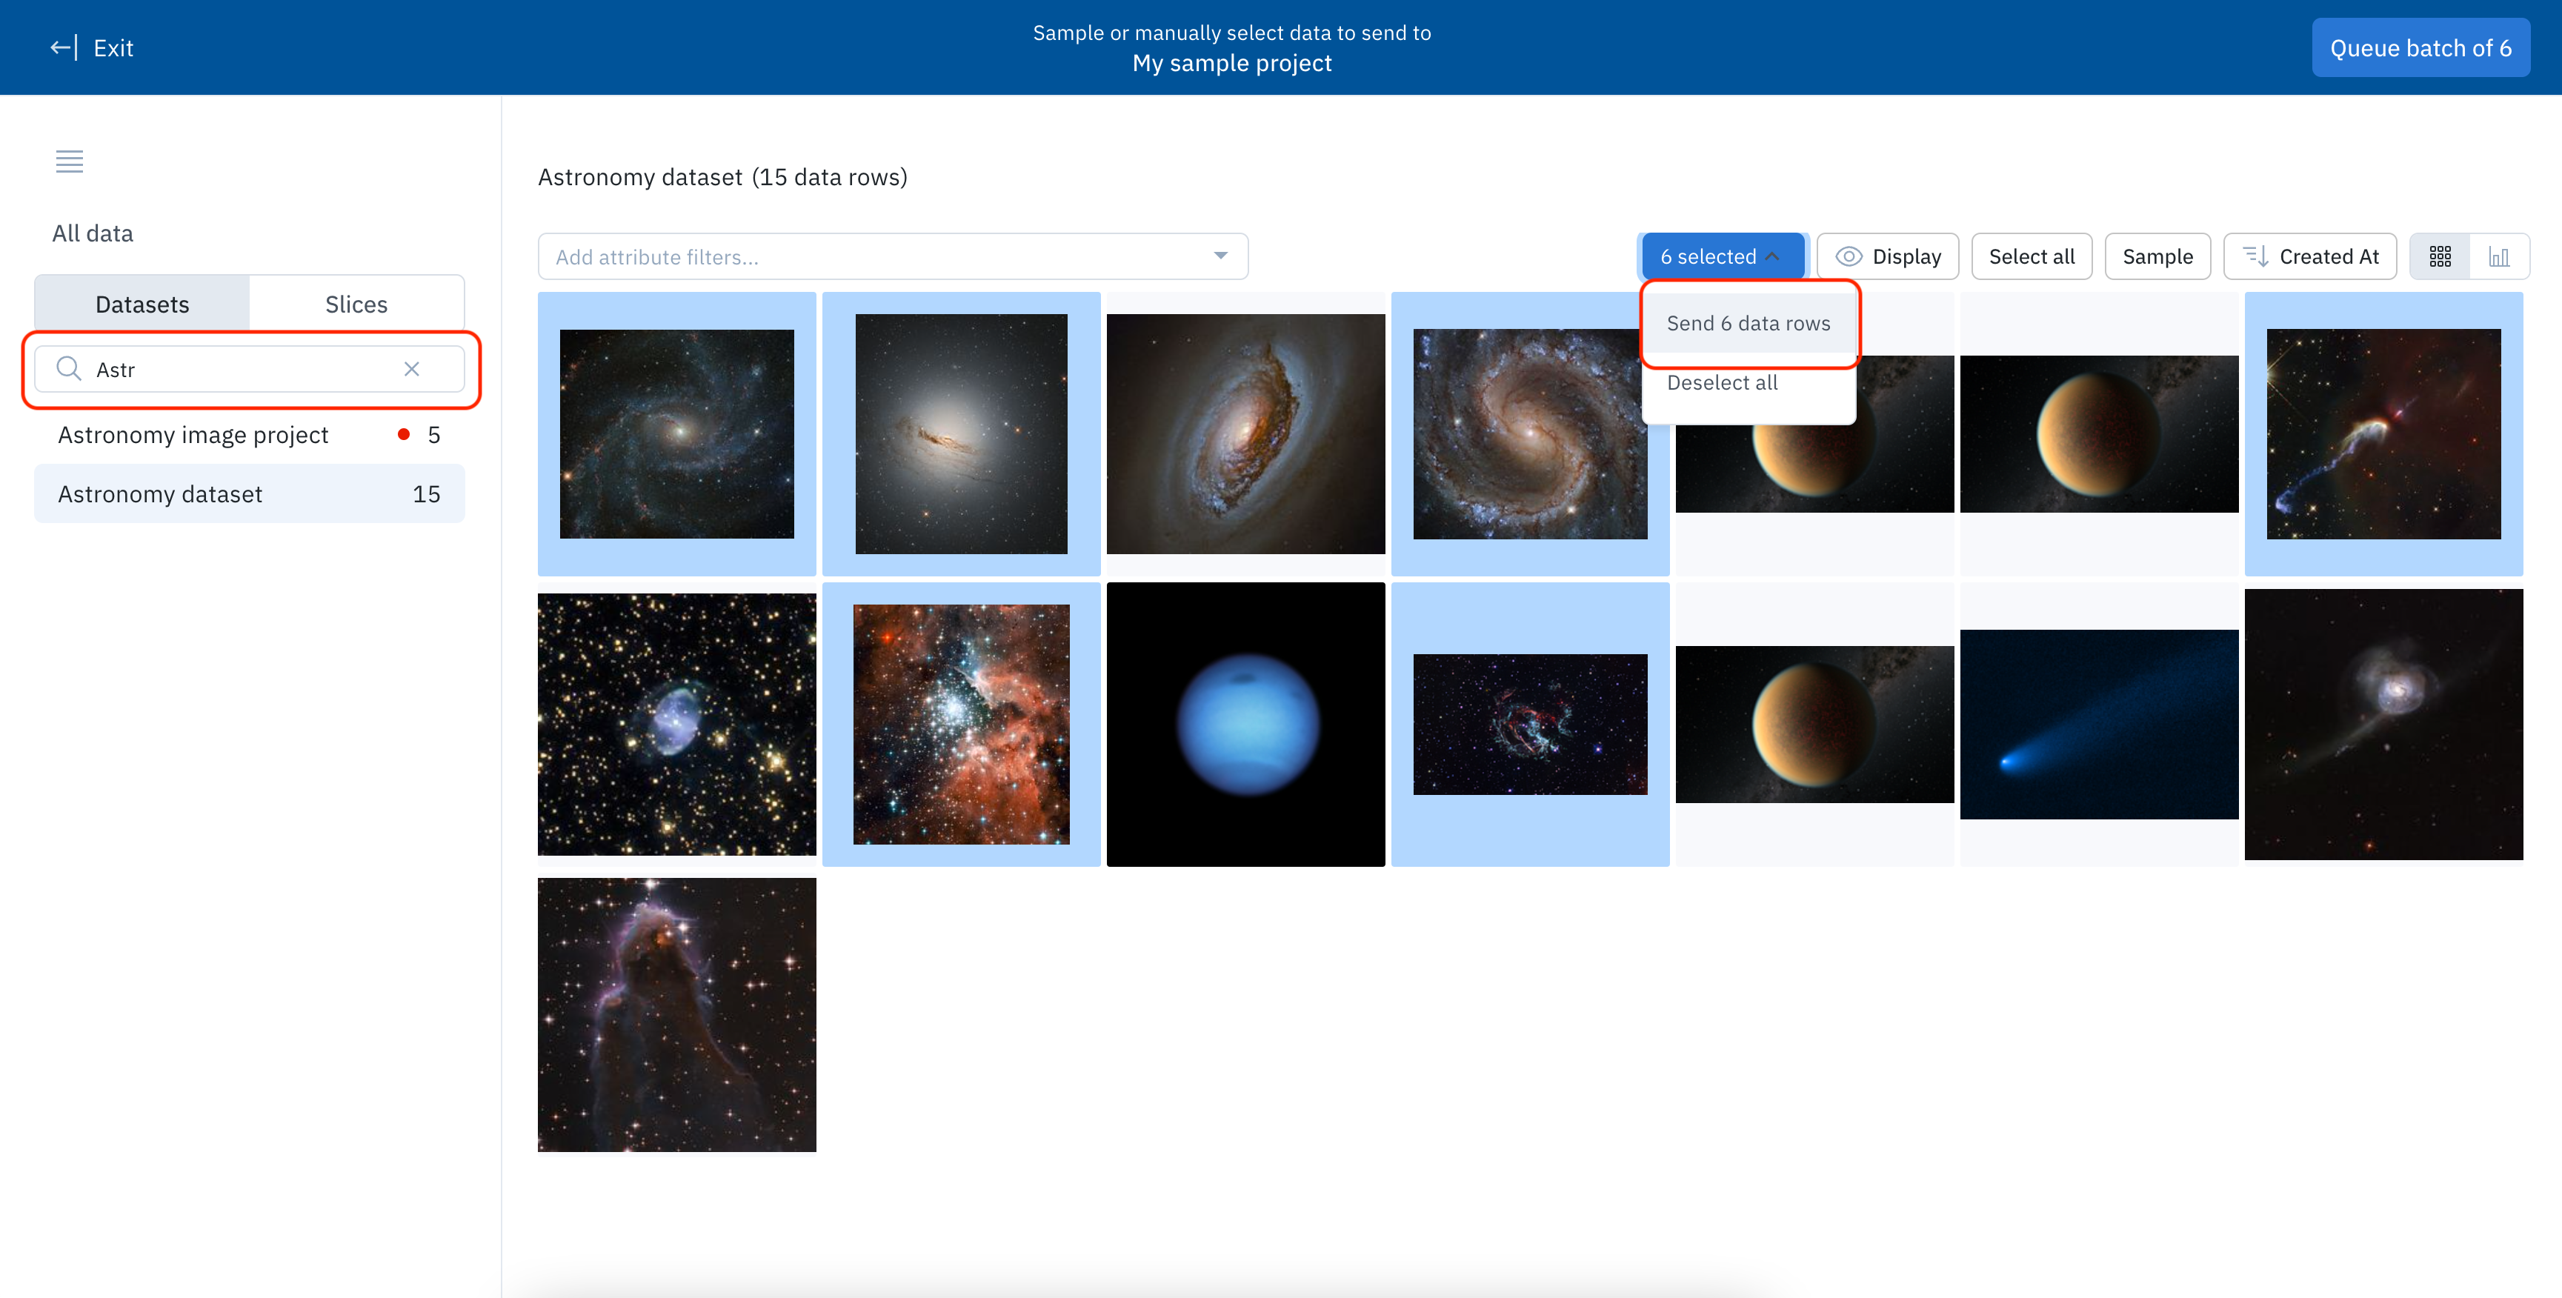Click the Sample button

tap(2157, 256)
